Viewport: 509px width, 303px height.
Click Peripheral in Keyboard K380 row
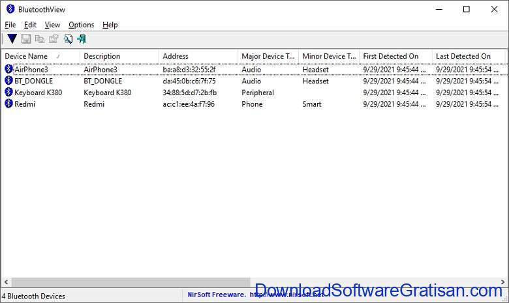[x=258, y=93]
